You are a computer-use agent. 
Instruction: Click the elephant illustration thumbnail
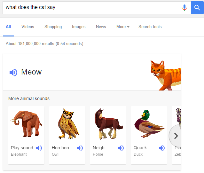pyautogui.click(x=26, y=123)
